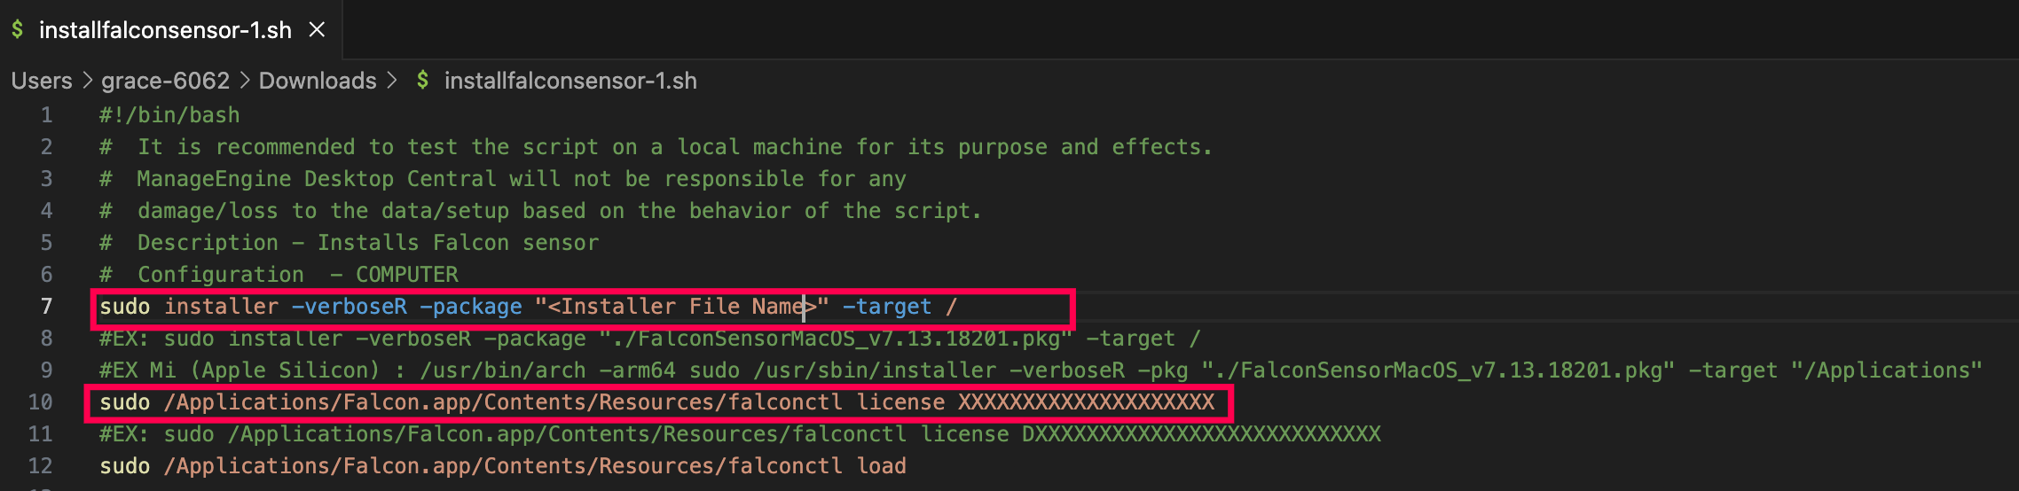Screen dimensions: 2019x491
Task: Open Downloads breadcrumb folder
Action: [318, 81]
